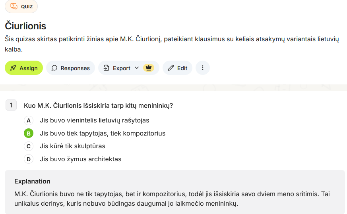
Task: Click the speech bubble Responses icon
Action: pyautogui.click(x=54, y=68)
